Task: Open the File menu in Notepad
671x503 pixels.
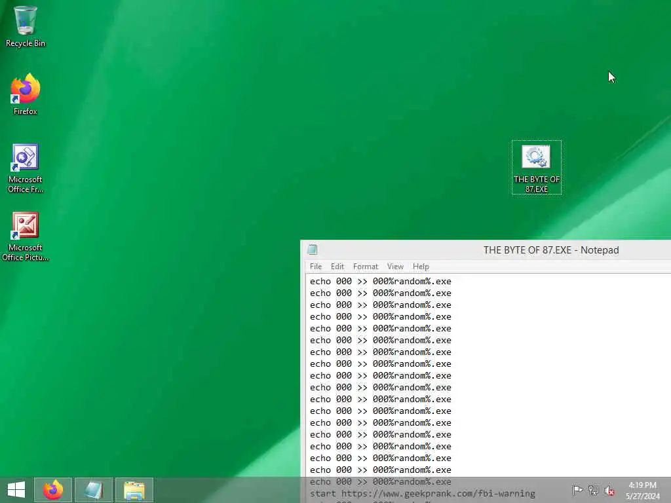Action: click(x=316, y=267)
